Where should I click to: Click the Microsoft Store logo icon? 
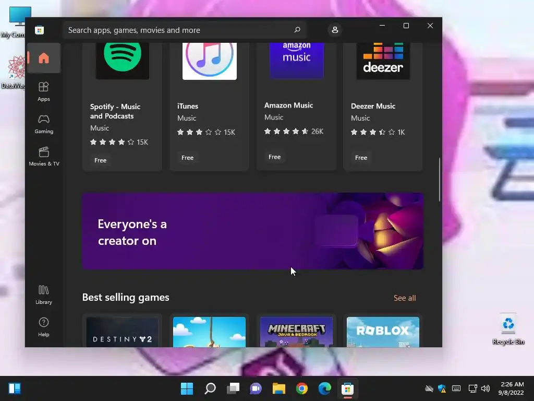point(39,30)
